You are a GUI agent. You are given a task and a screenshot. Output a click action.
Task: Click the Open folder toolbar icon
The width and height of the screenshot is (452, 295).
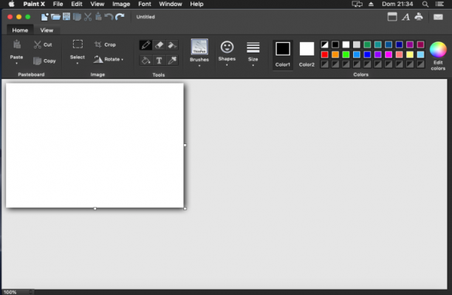[55, 17]
